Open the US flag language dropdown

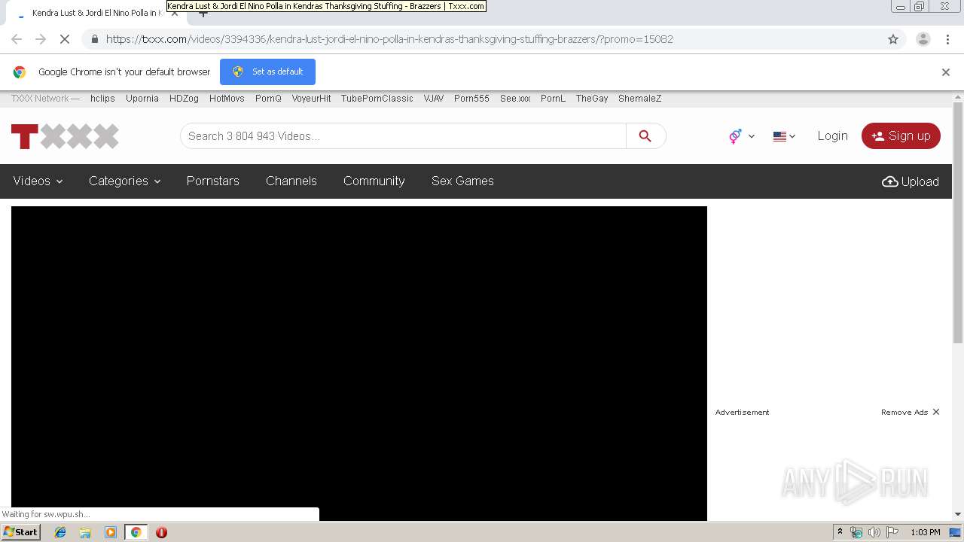point(784,136)
